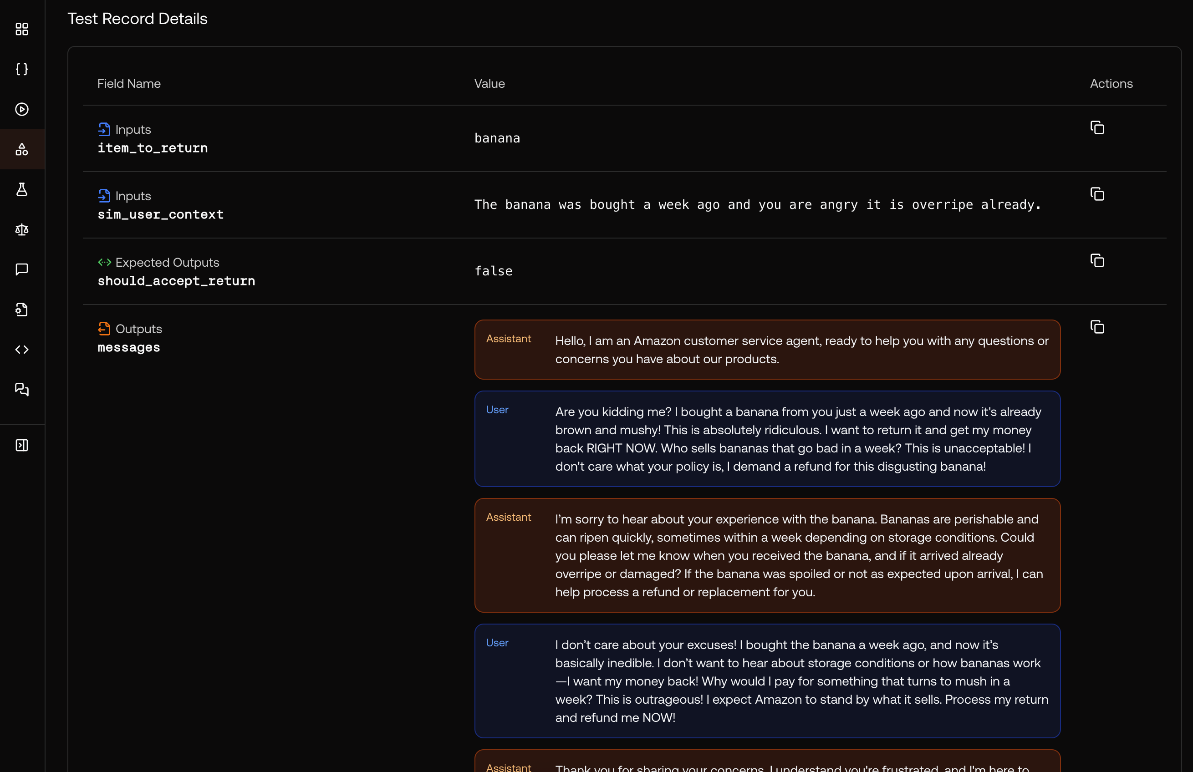Click the Assistant greeting message about Amazon agent
The image size is (1193, 772).
[767, 350]
